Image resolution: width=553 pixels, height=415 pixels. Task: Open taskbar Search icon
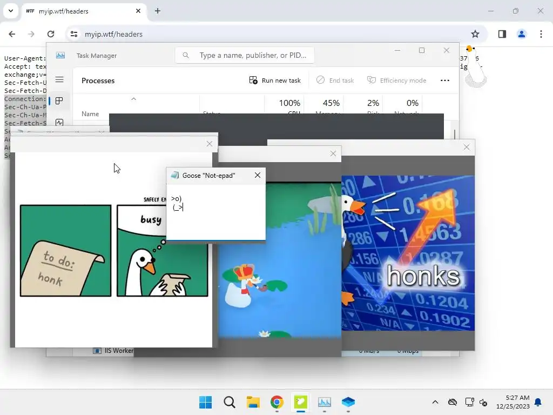[229, 402]
